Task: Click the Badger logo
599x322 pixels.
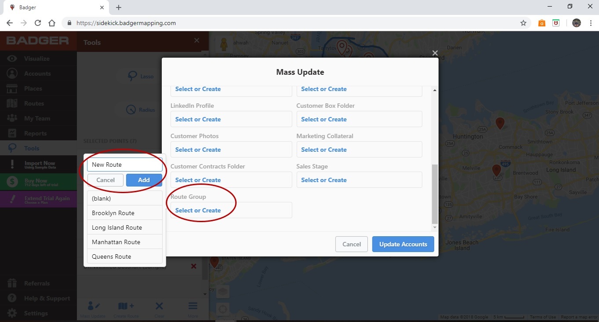Action: click(37, 41)
